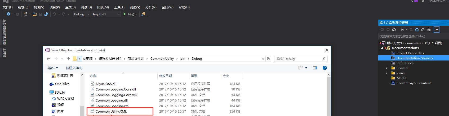Open recent locations dropdown in dialog
This screenshot has width=449, height=116.
click(62, 59)
